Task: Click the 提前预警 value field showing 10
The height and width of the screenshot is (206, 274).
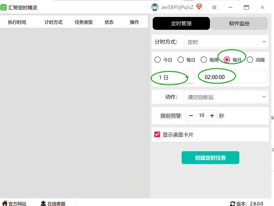Action: pyautogui.click(x=201, y=115)
